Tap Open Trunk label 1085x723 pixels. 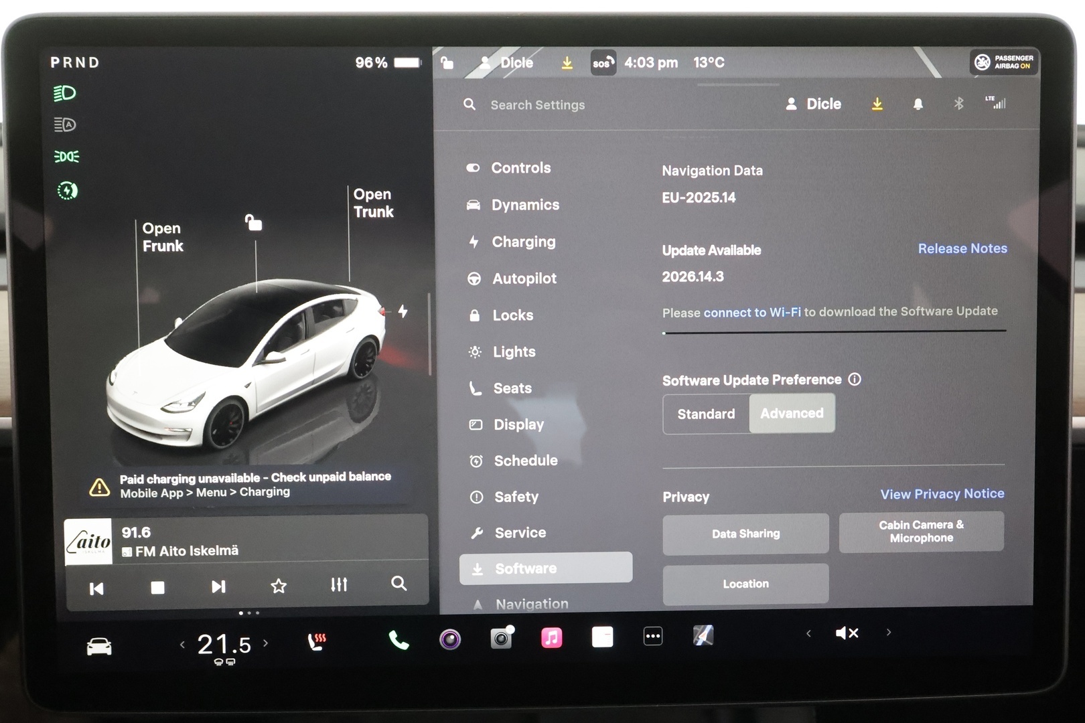click(373, 203)
